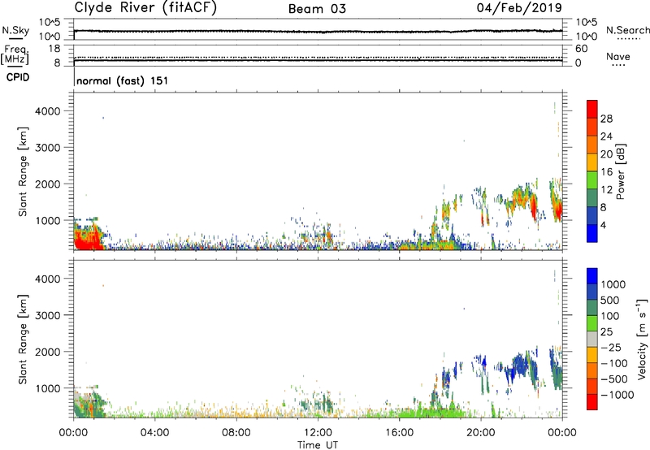Click the "N.Search" legend label

(x=627, y=30)
